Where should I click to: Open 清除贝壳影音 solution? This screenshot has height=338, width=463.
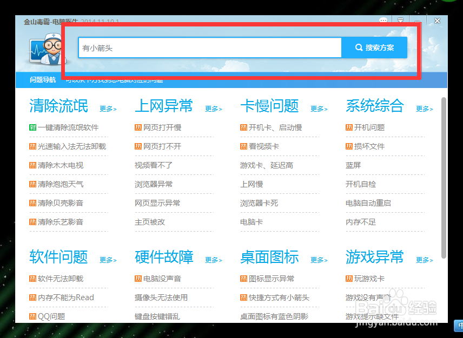click(61, 203)
